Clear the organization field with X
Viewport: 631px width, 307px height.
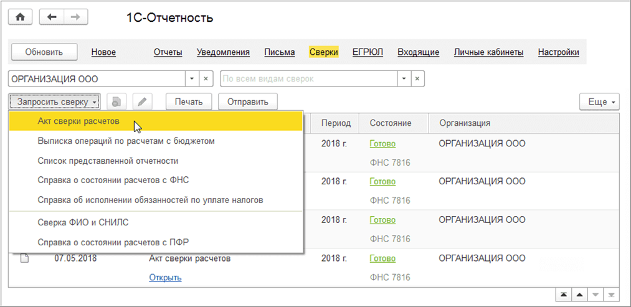(x=206, y=79)
